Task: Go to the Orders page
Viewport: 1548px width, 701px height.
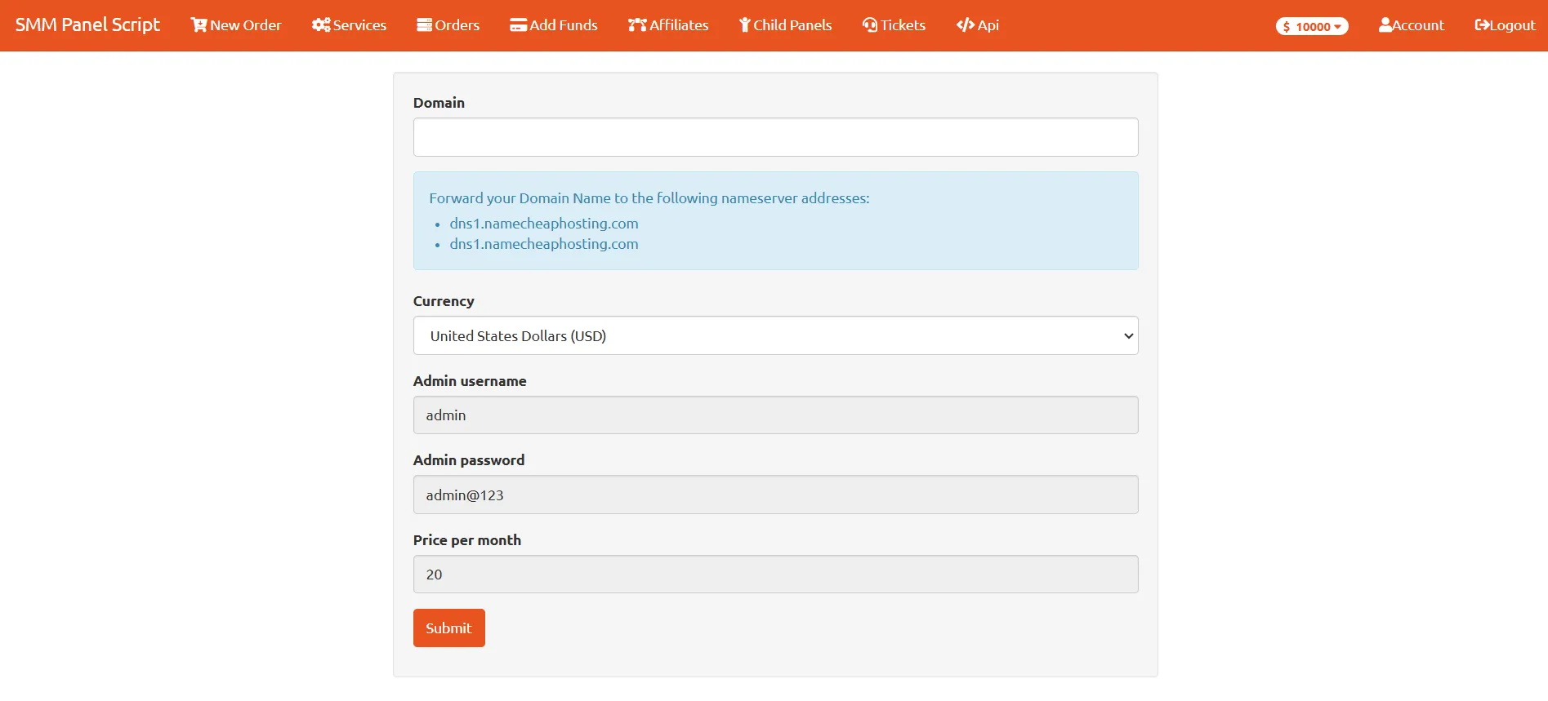Action: click(457, 25)
